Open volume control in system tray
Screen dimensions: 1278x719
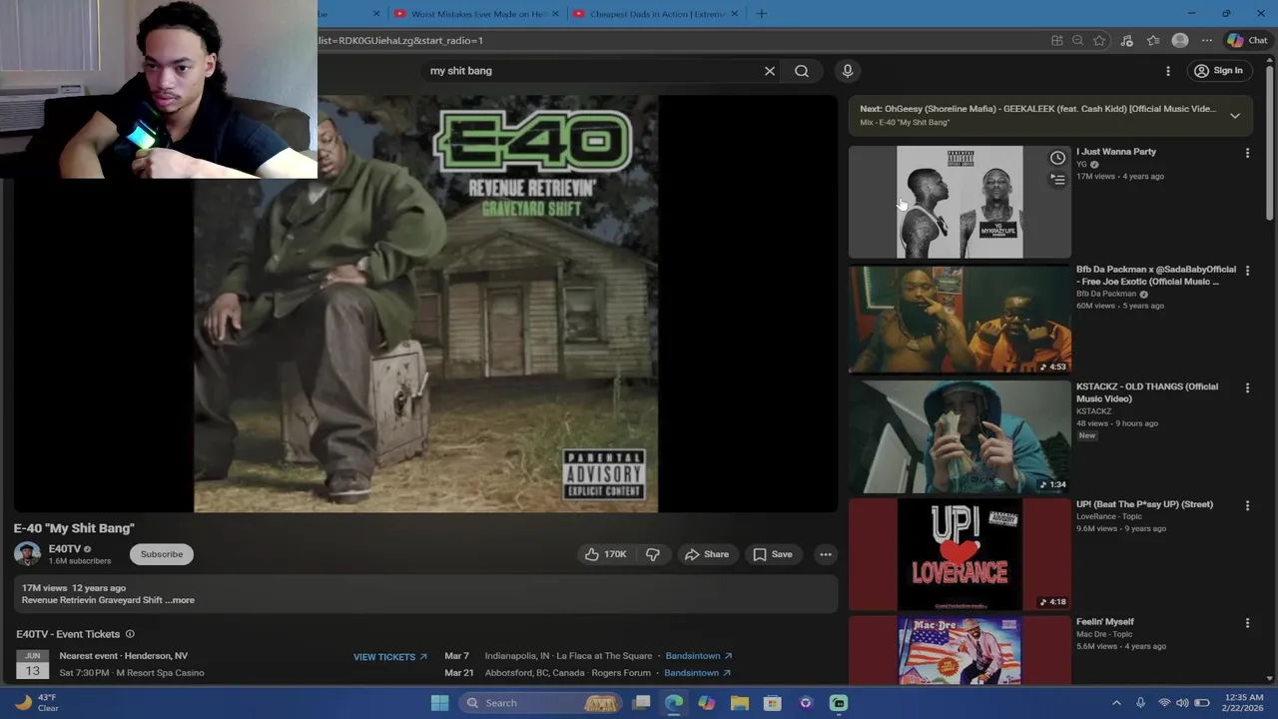click(1182, 703)
